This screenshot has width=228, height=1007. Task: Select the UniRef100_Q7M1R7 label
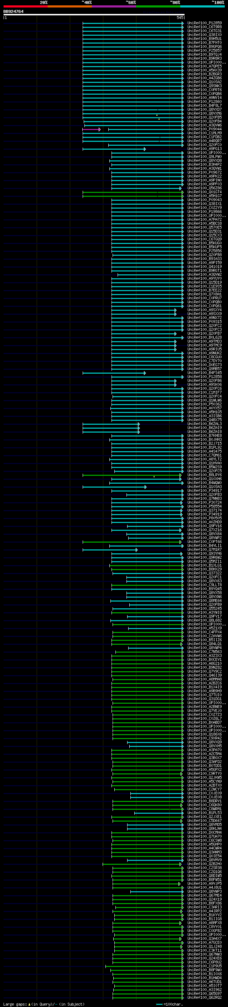point(204,550)
